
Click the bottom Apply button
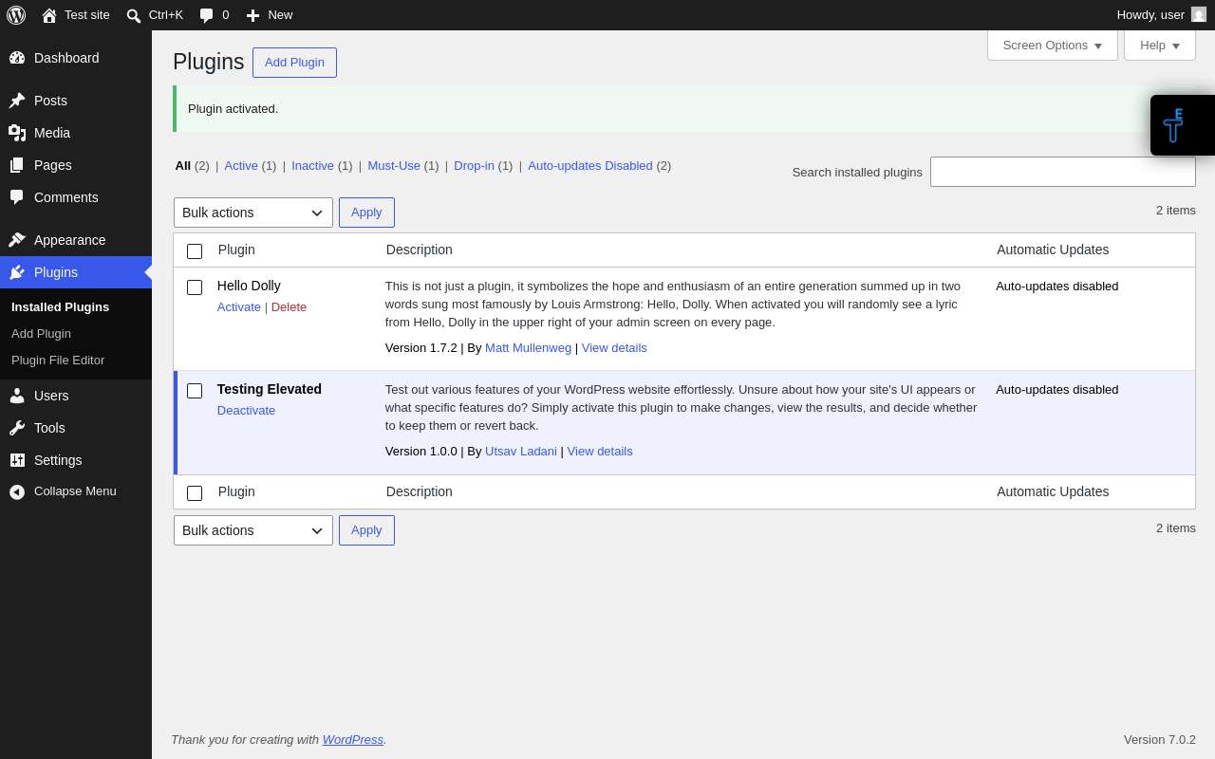coord(366,530)
